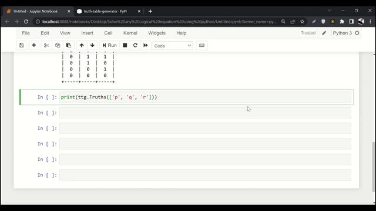Image resolution: width=376 pixels, height=211 pixels.
Task: Go forward in browser history
Action: pyautogui.click(x=16, y=22)
